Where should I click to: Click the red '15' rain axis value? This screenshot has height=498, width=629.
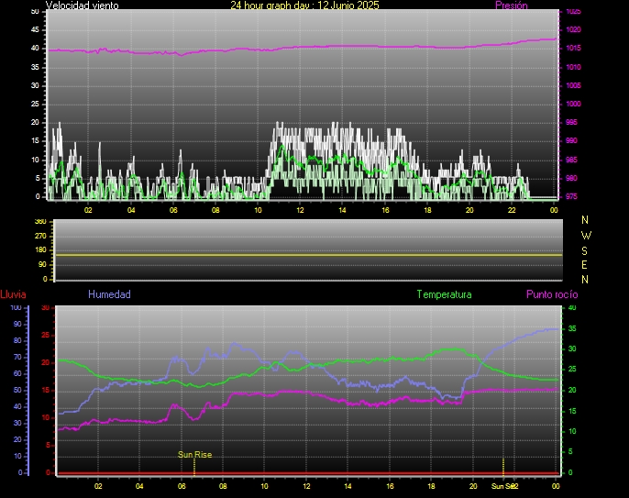[x=45, y=390]
